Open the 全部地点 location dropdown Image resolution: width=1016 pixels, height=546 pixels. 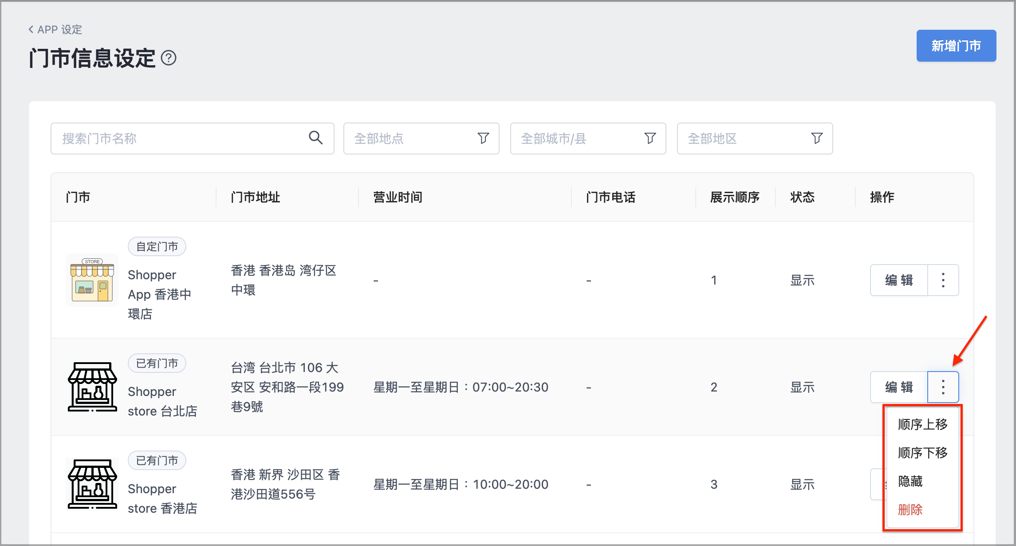[421, 138]
